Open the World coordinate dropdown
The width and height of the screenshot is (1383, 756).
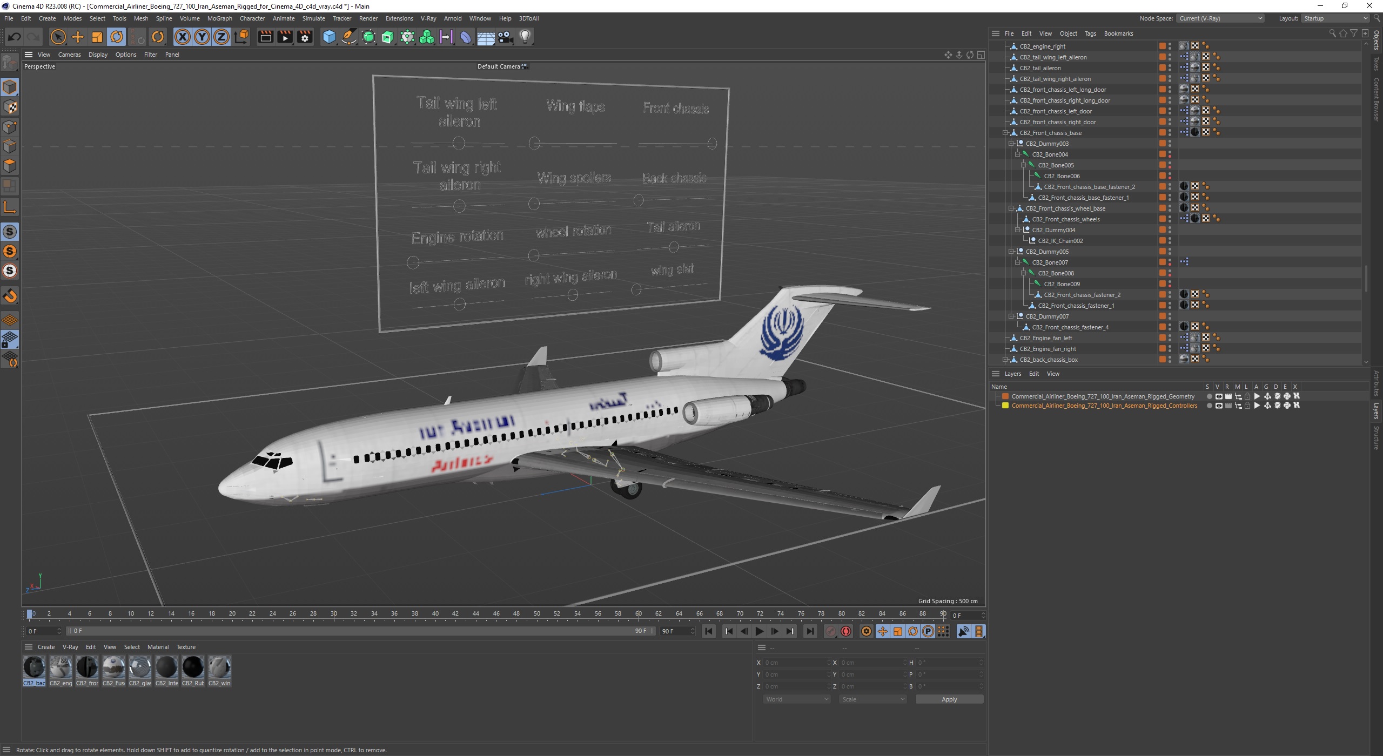point(796,699)
